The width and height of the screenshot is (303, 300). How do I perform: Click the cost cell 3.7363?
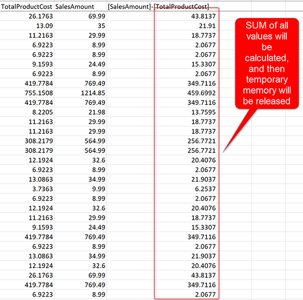click(27, 189)
